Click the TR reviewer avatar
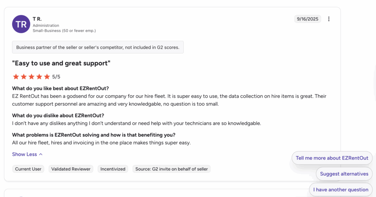Image resolution: width=376 pixels, height=197 pixels. click(21, 24)
